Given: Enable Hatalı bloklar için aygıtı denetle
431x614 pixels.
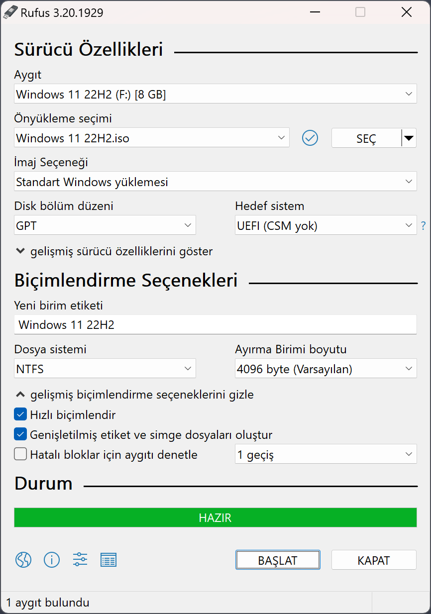Looking at the screenshot, I should click(x=20, y=454).
